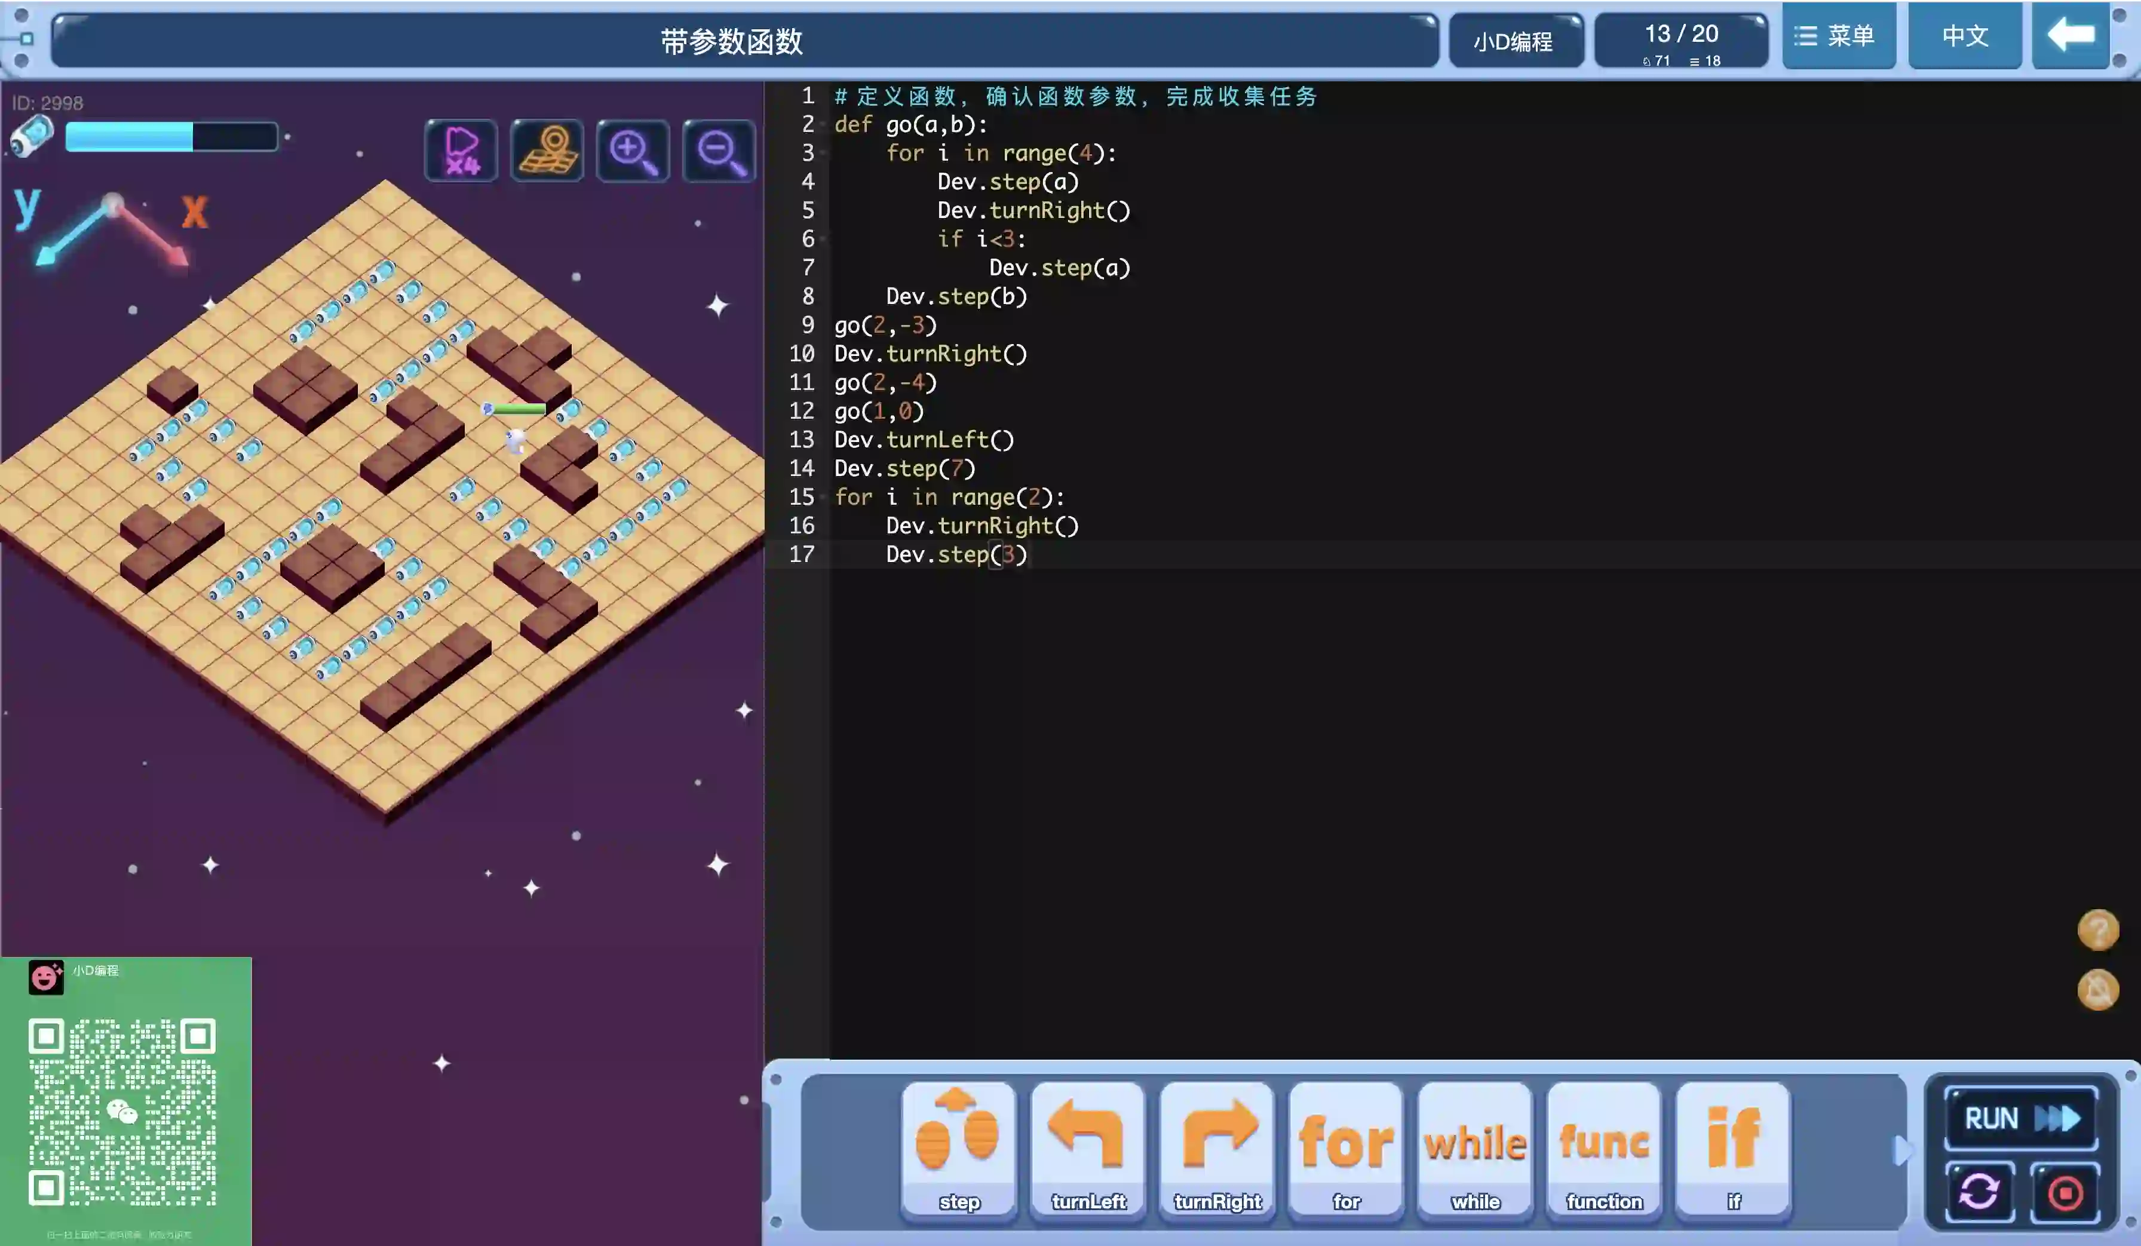Switch language with the 中文 button
The width and height of the screenshot is (2141, 1246).
[1964, 36]
